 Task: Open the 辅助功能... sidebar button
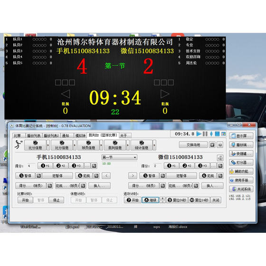tap(241, 171)
